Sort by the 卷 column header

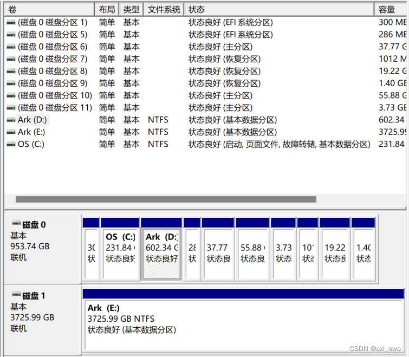click(x=49, y=10)
